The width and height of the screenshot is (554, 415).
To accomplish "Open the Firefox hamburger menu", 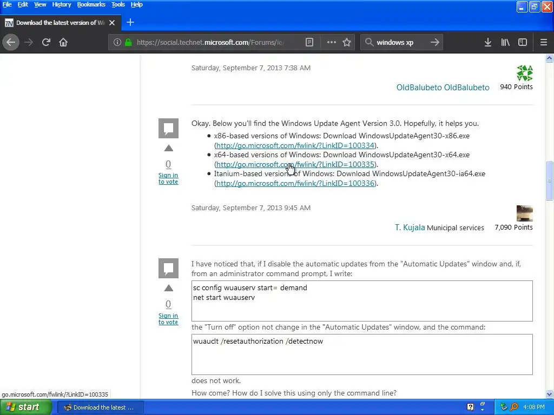I will click(x=544, y=42).
